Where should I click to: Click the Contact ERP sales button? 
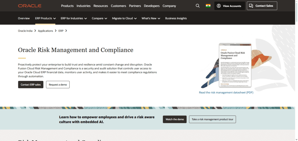[x=31, y=85]
